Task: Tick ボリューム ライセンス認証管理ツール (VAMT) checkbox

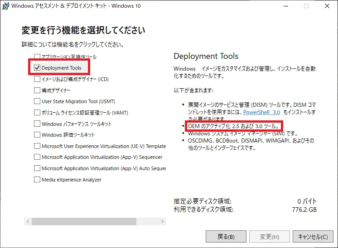Action: [x=37, y=112]
